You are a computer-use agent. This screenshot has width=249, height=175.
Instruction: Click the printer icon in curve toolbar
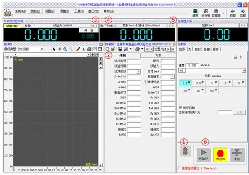tap(89, 49)
